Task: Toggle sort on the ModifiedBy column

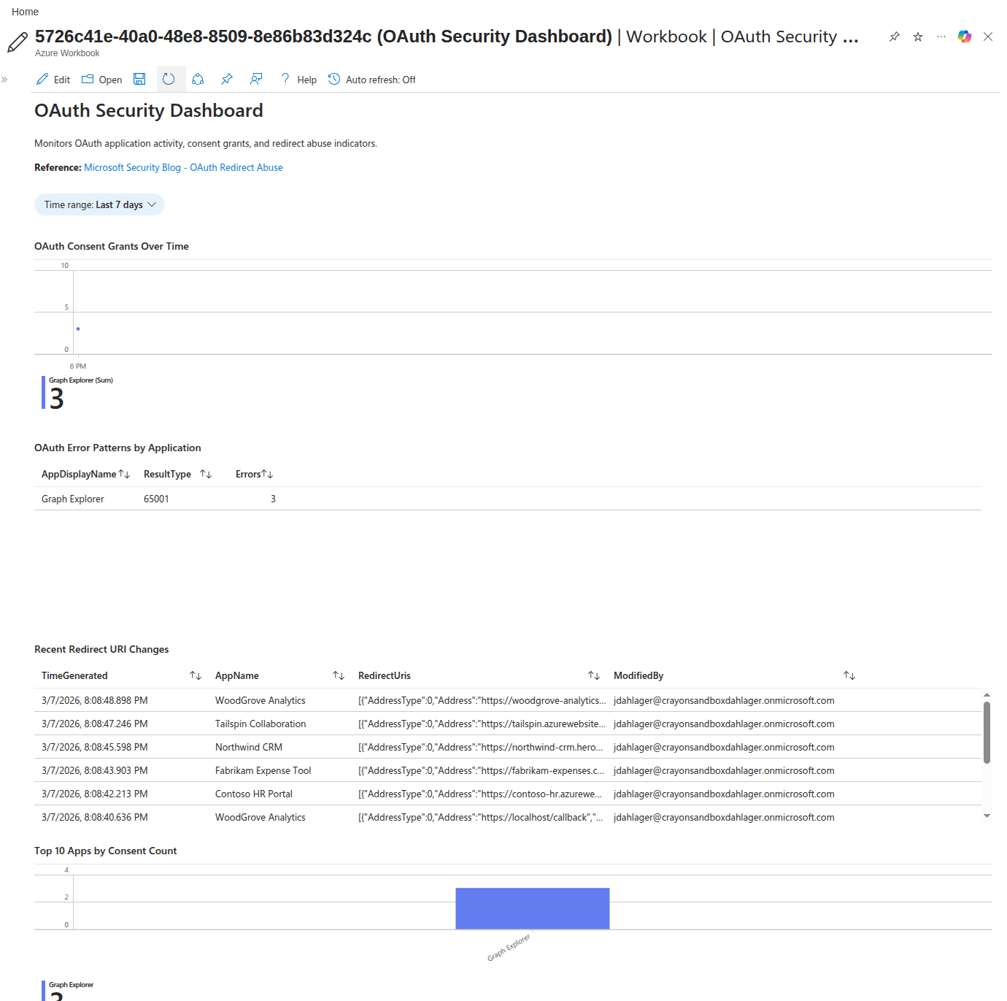Action: coord(848,675)
